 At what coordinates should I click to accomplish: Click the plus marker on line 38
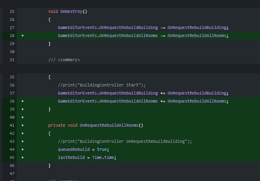[23, 101]
